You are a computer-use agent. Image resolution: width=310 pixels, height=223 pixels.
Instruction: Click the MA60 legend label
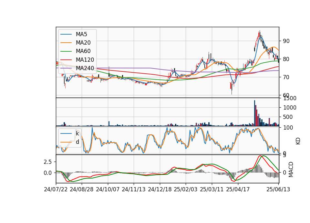(83, 51)
